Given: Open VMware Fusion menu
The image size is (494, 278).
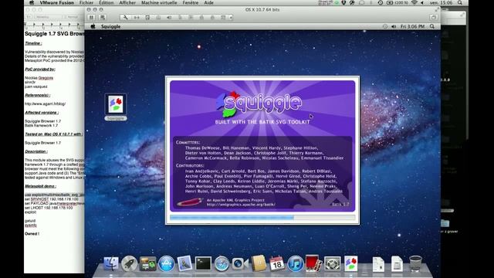Looking at the screenshot, I should [56, 2].
